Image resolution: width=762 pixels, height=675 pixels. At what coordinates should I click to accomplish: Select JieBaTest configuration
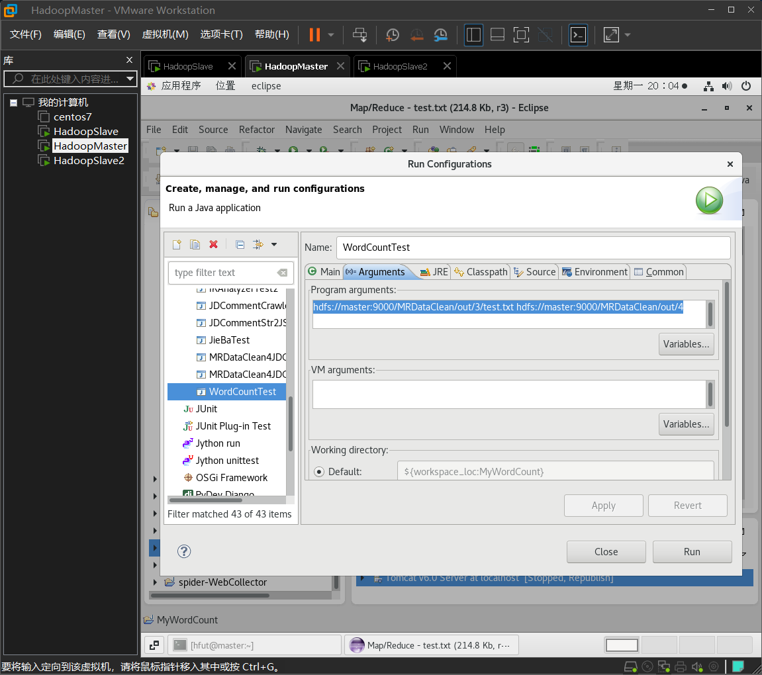[229, 340]
